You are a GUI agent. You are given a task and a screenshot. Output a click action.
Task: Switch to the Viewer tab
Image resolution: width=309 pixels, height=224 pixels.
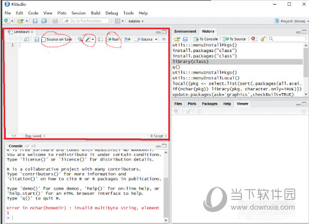point(243,104)
